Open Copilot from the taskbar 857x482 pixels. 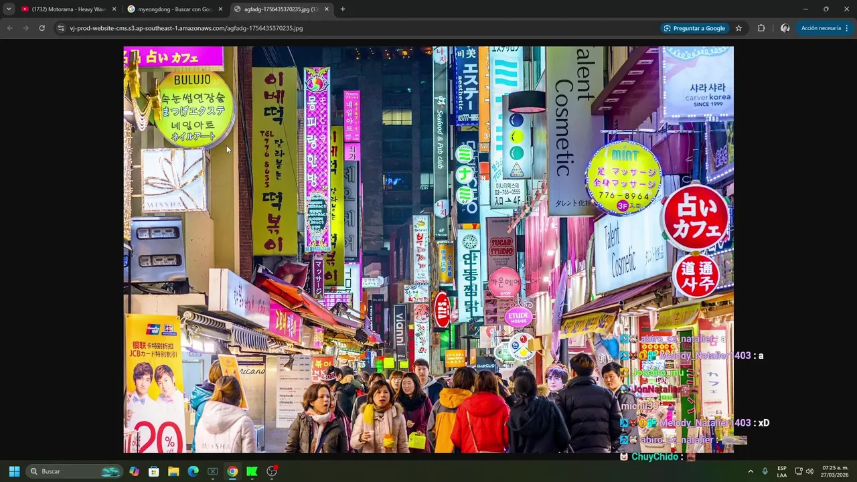(x=135, y=471)
